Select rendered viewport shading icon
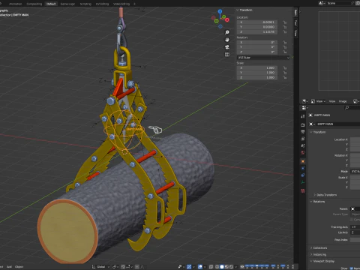Viewport: 360px width, 270px height. (231, 267)
